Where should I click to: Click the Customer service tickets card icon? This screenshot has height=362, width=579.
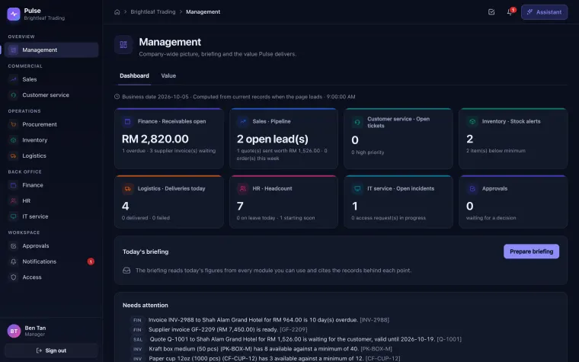[x=357, y=122]
